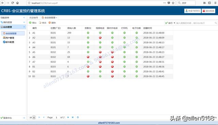Click red 投影仪 status icon in row B3
Image resolution: width=218 pixels, height=125 pixels.
click(88, 76)
